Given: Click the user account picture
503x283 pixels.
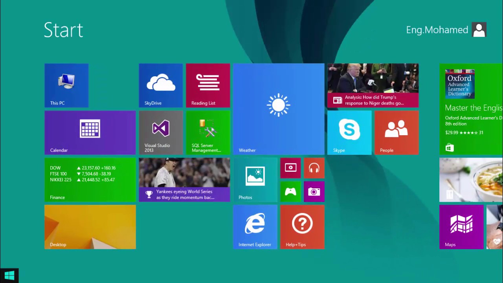Looking at the screenshot, I should [x=479, y=30].
